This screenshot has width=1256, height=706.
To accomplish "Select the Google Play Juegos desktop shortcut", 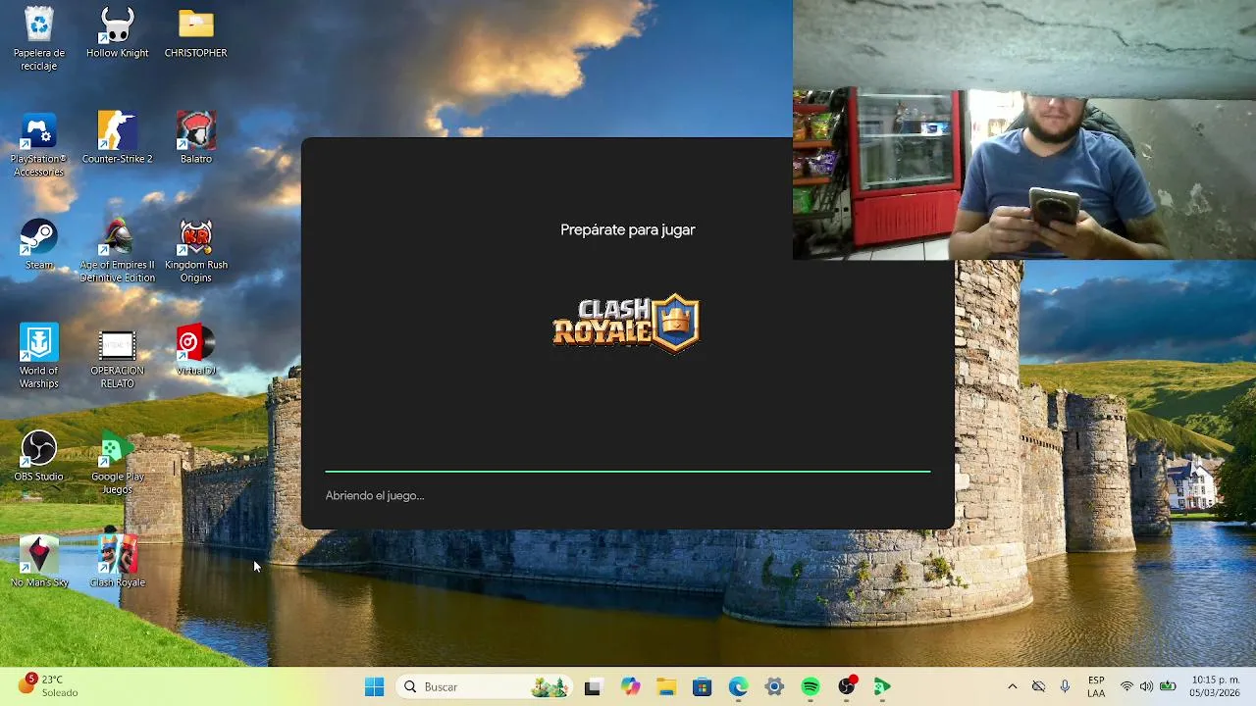I will pos(117,463).
